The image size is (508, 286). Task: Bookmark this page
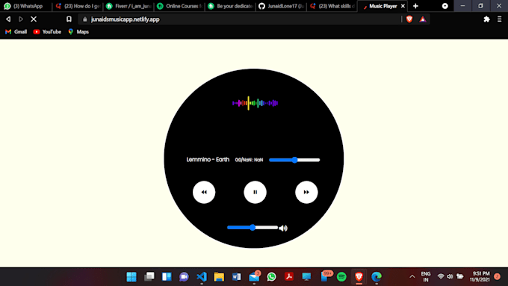click(69, 19)
